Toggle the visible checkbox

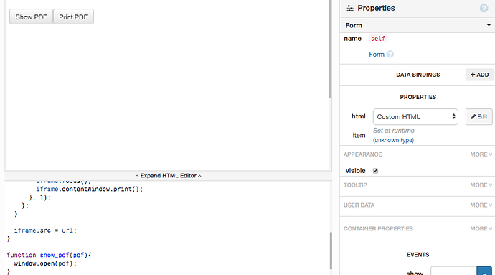click(375, 171)
